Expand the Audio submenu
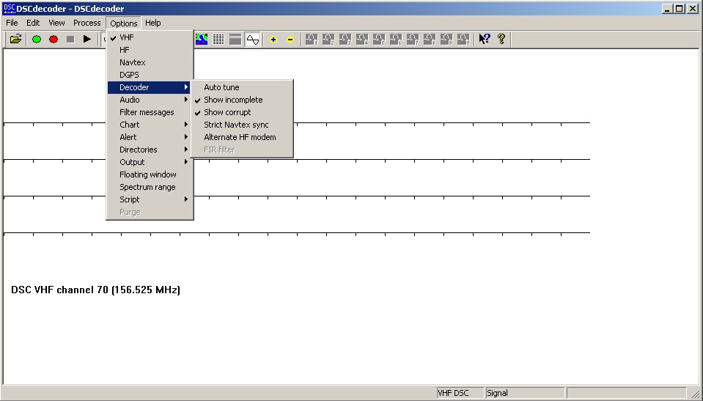The width and height of the screenshot is (703, 401). (150, 100)
